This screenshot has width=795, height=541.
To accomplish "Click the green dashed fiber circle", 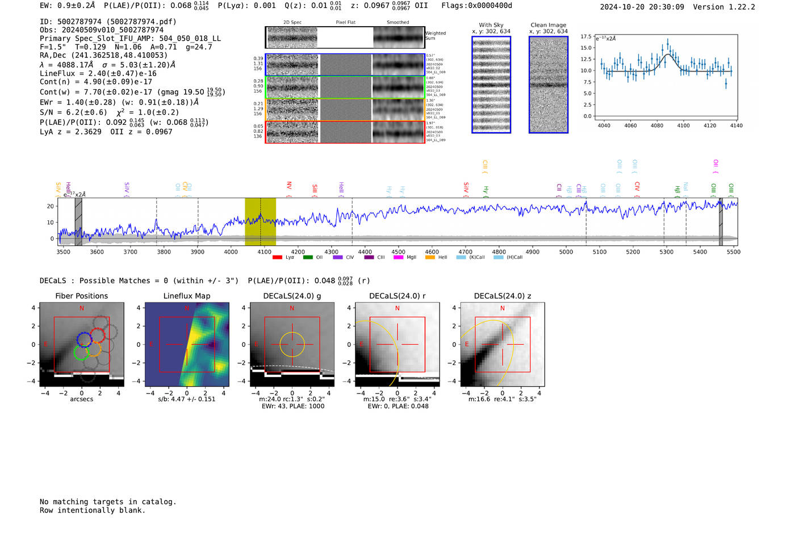I will (81, 353).
